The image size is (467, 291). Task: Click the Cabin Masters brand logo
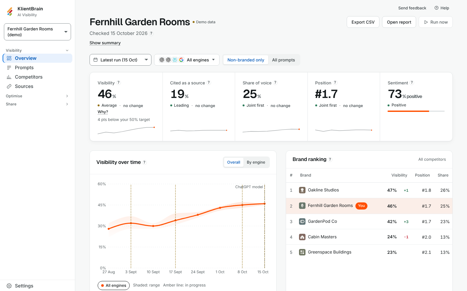[302, 237]
